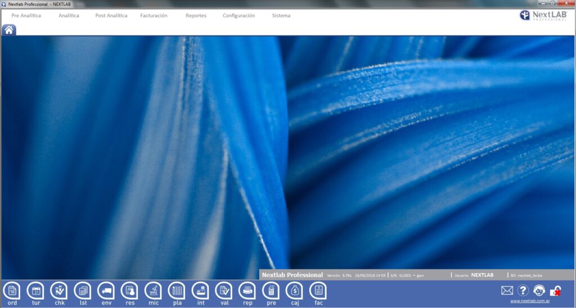Click the support agent headset icon
This screenshot has height=308, width=576.
click(539, 291)
